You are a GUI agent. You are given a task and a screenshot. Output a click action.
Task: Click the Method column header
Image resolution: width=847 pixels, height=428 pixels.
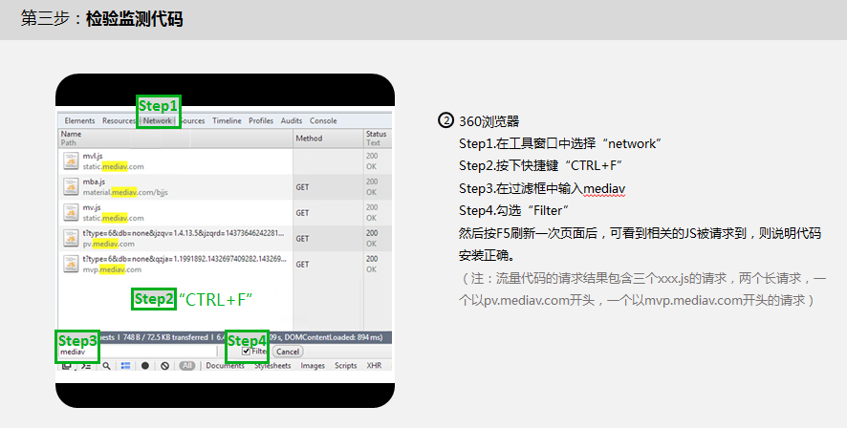[x=309, y=139]
